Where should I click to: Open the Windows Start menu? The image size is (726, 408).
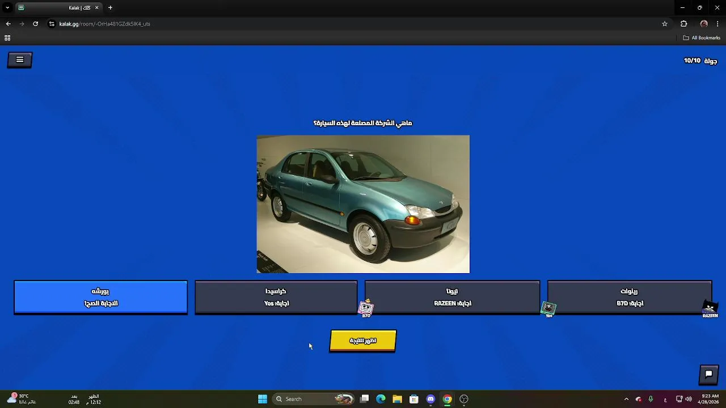point(263,399)
